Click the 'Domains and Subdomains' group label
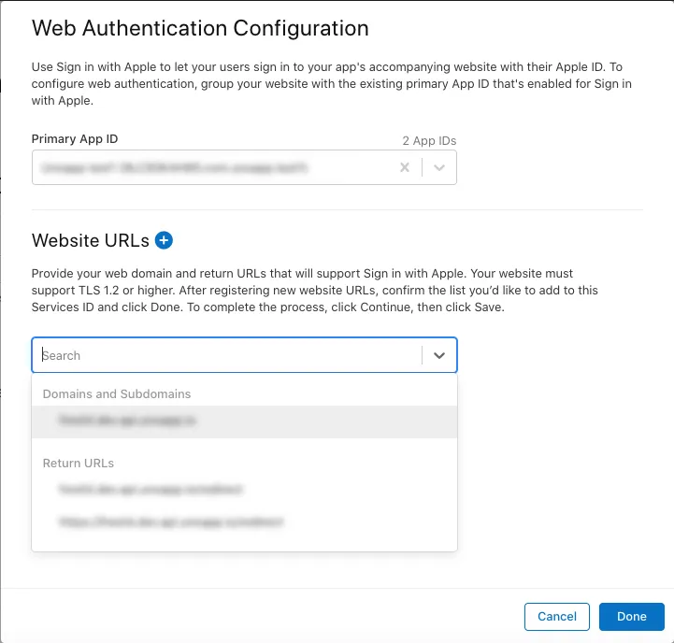 pos(117,394)
